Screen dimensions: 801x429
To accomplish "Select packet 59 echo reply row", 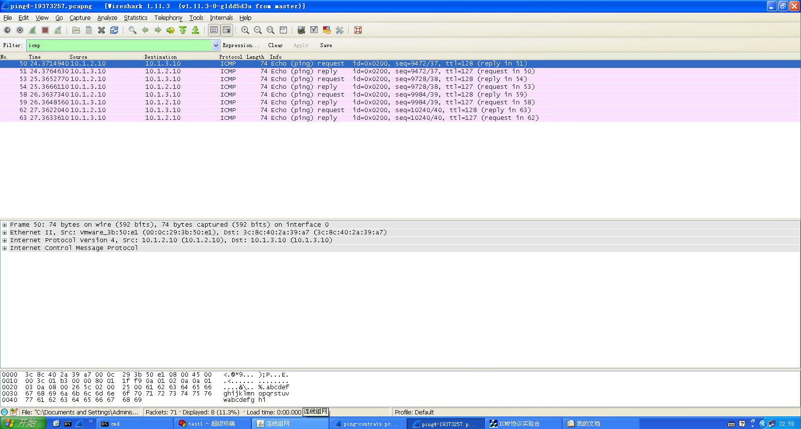I will pyautogui.click(x=400, y=102).
